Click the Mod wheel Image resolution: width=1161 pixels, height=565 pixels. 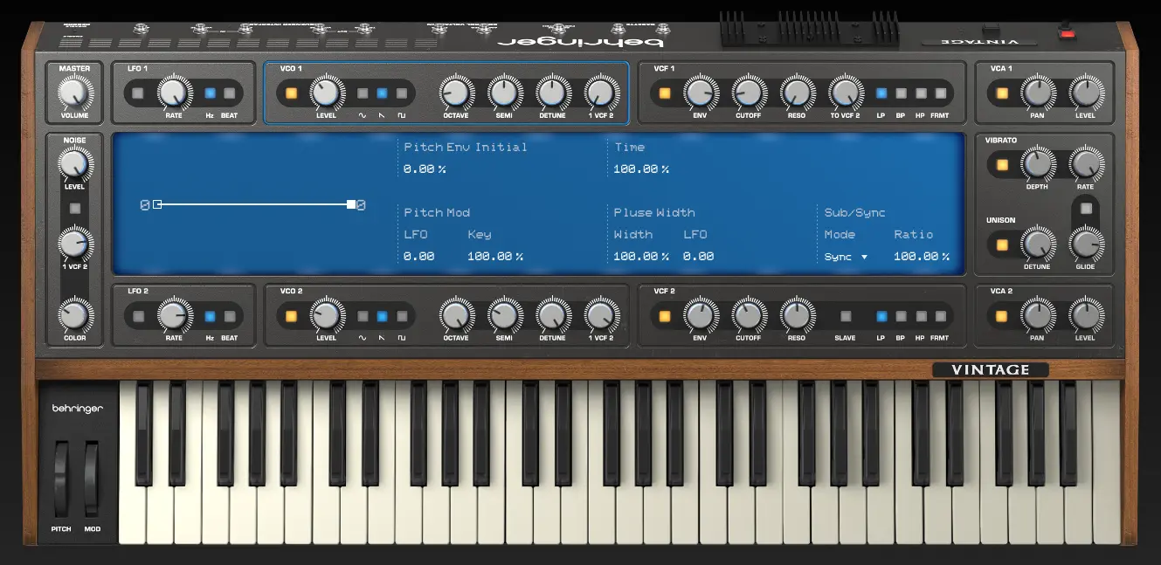pos(91,479)
